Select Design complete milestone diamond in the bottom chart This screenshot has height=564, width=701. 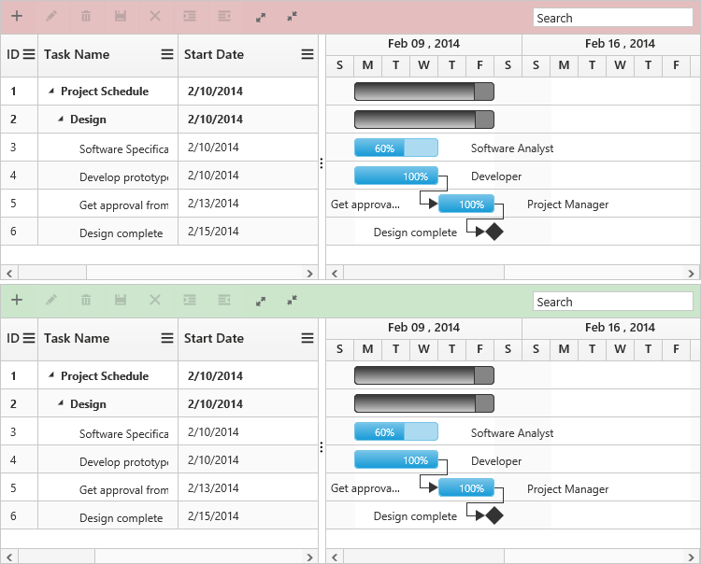494,515
